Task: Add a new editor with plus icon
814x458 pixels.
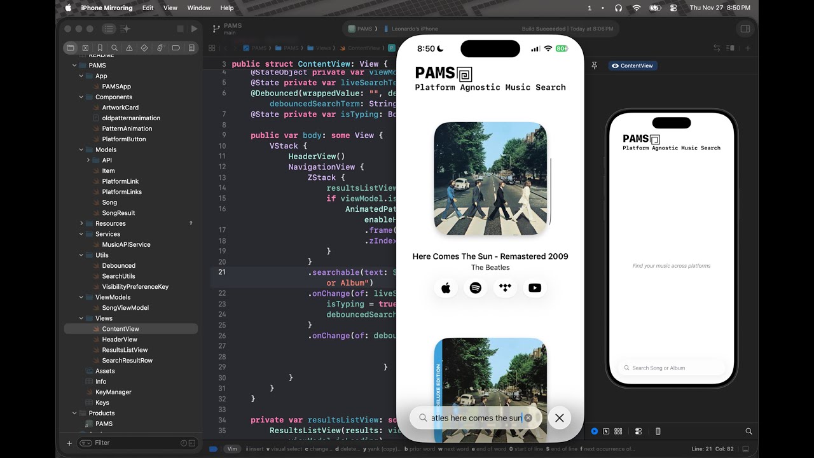Action: (748, 48)
